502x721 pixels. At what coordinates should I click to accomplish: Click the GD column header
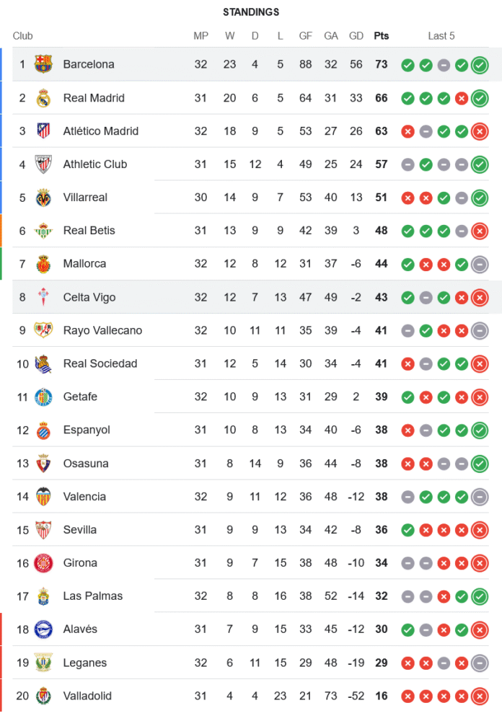pyautogui.click(x=356, y=36)
